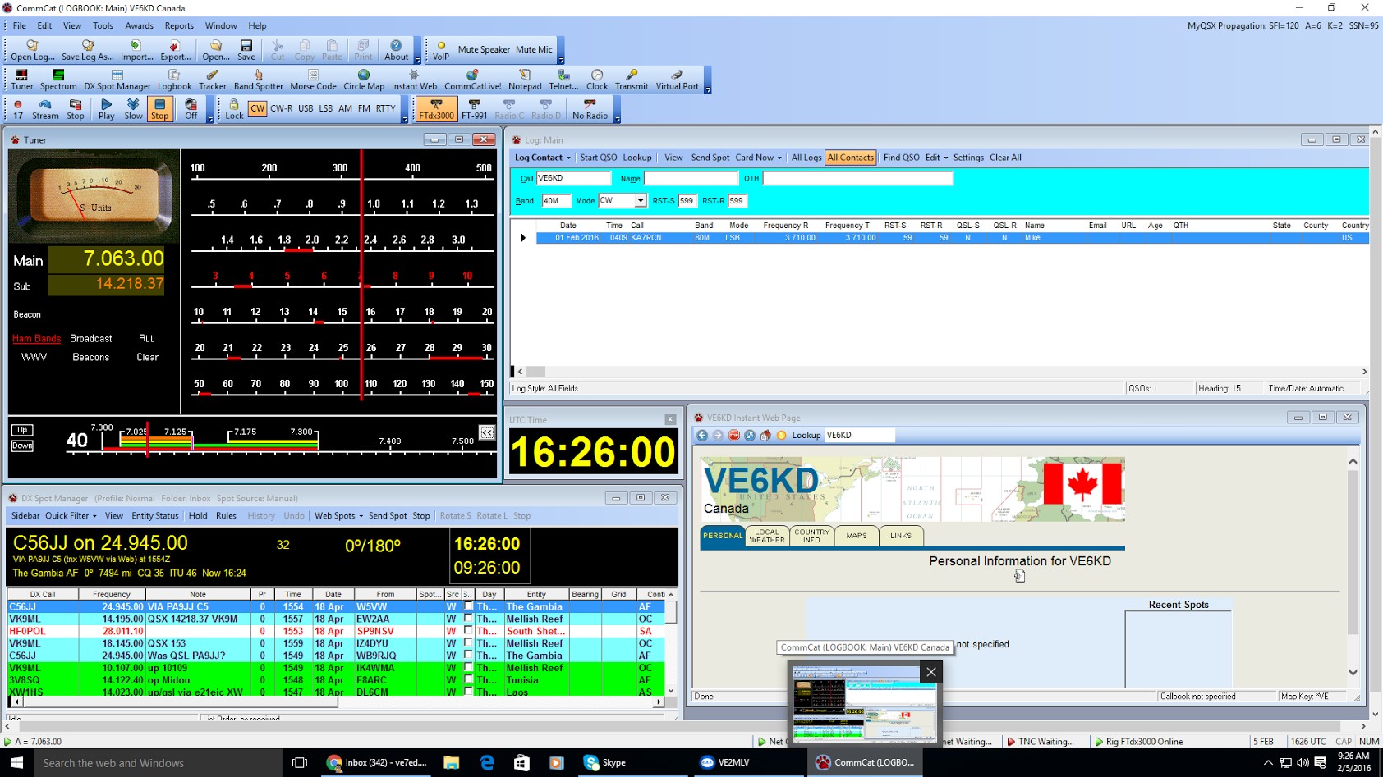Image resolution: width=1383 pixels, height=777 pixels.
Task: Switch to the Country Info tab
Action: pyautogui.click(x=811, y=536)
